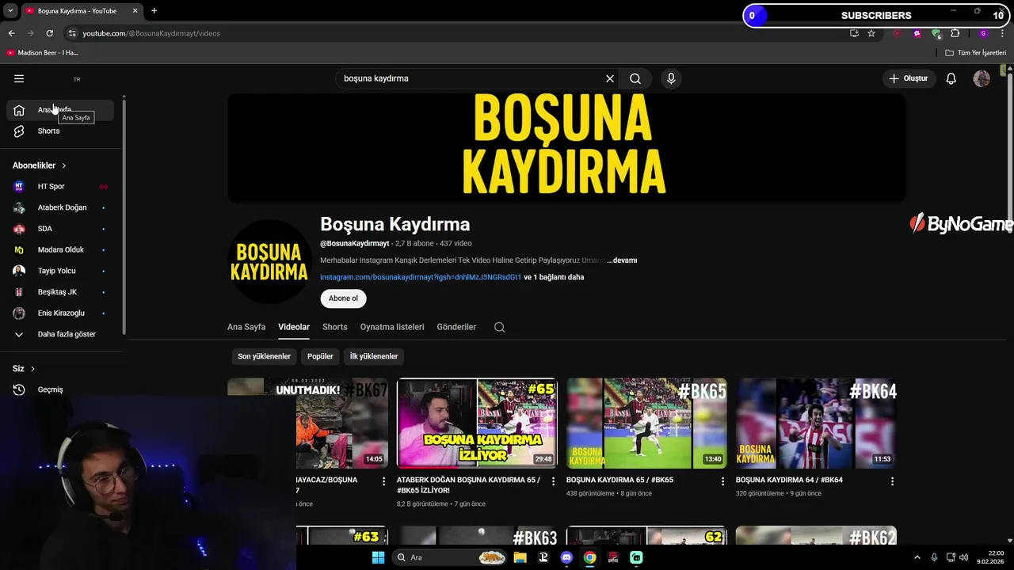Open Beşiktaş JK subscription channel
1014x570 pixels.
60,292
